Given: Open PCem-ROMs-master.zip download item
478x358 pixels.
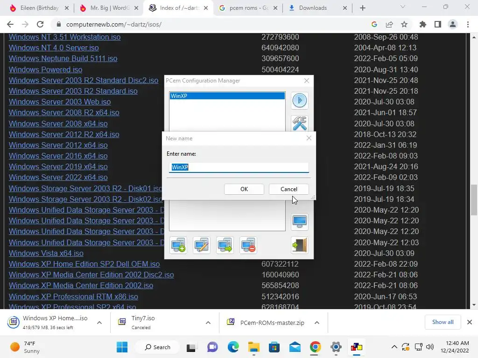Looking at the screenshot, I should (266, 323).
